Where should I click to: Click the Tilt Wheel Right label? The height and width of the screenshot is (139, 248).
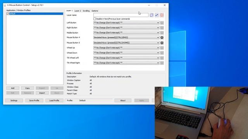click(x=73, y=63)
